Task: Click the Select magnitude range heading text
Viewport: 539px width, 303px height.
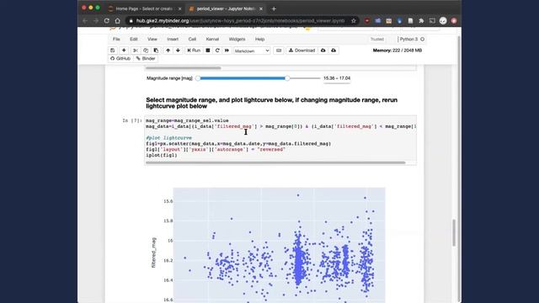Action: tap(271, 103)
